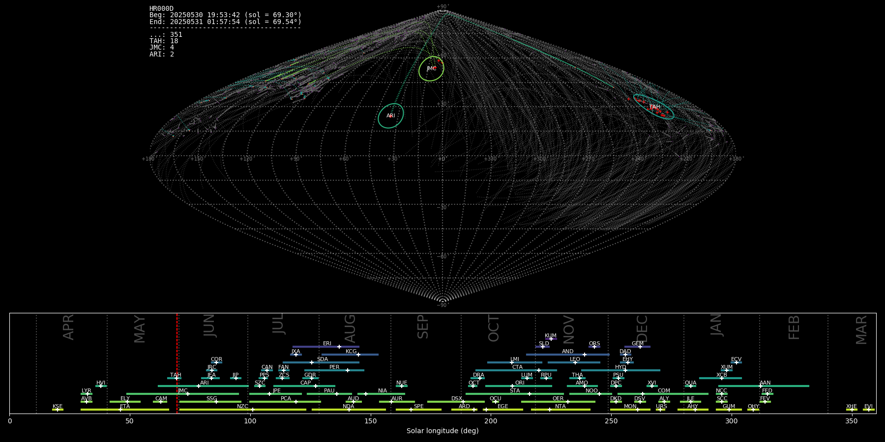Click the EVI shower label in timeline
Viewport: 885px width, 442px height.
pos(868,407)
